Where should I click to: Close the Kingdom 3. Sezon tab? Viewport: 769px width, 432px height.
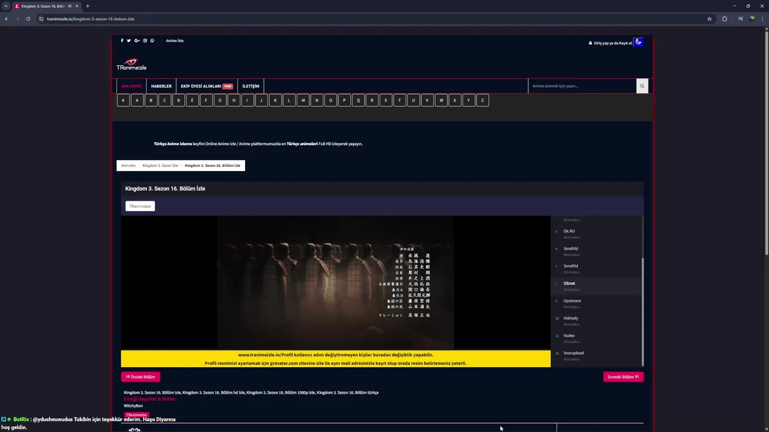[77, 6]
